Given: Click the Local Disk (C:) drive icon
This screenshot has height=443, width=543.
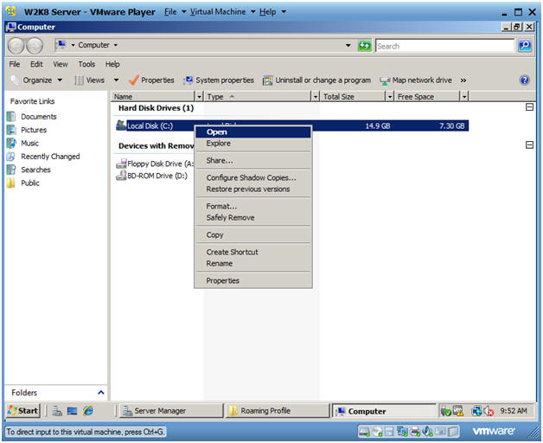Looking at the screenshot, I should (121, 125).
